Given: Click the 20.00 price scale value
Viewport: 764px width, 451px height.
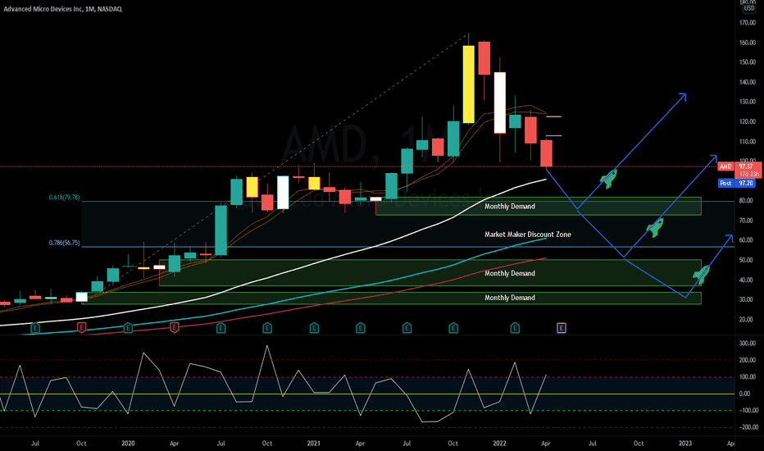Looking at the screenshot, I should (746, 320).
